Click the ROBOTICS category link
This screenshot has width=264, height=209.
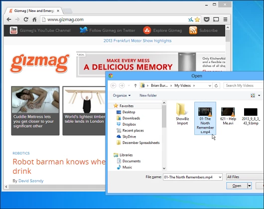click(21, 153)
